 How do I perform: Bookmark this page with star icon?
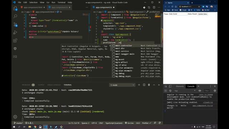[199, 6]
